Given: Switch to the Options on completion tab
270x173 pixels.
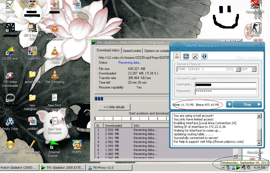Looking at the screenshot, I should pyautogui.click(x=156, y=51).
